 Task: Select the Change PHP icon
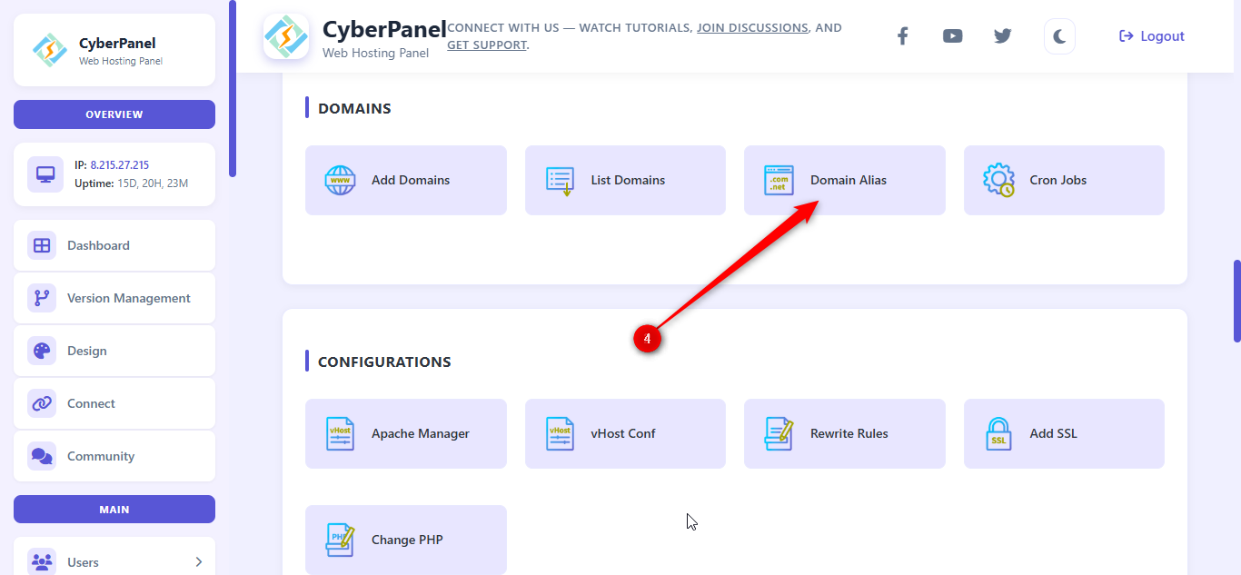point(341,540)
